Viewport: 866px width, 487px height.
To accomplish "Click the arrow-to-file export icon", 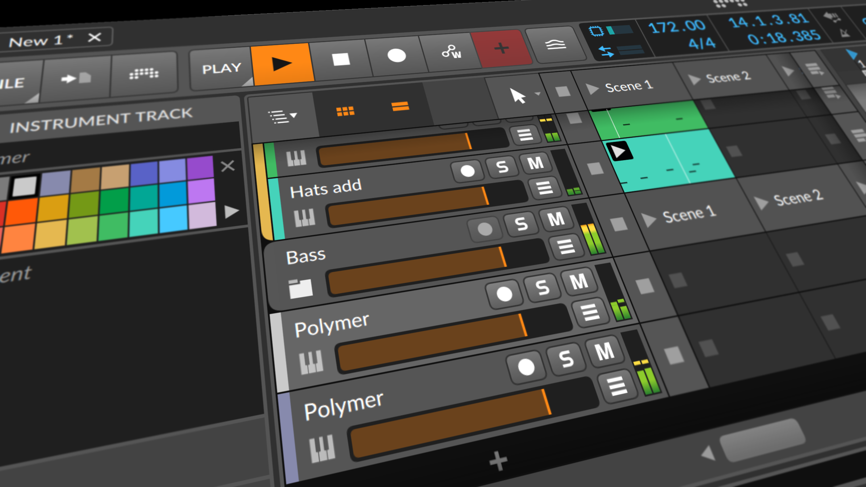I will [76, 78].
